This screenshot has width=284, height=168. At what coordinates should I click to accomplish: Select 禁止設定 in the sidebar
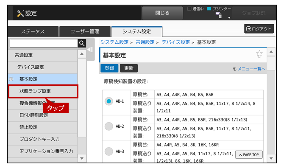43,127
